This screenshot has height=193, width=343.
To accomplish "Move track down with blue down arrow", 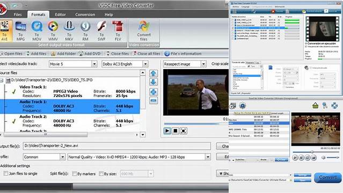I will pos(154,82).
